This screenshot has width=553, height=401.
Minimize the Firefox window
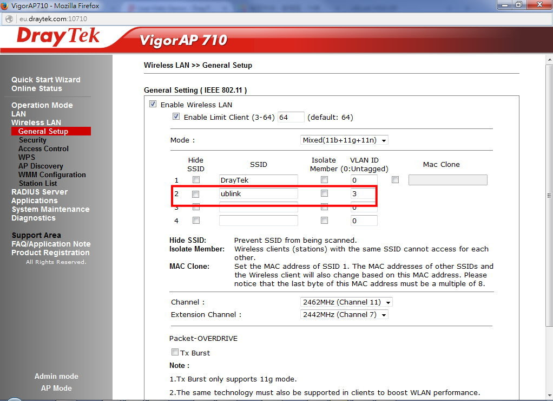pyautogui.click(x=505, y=4)
